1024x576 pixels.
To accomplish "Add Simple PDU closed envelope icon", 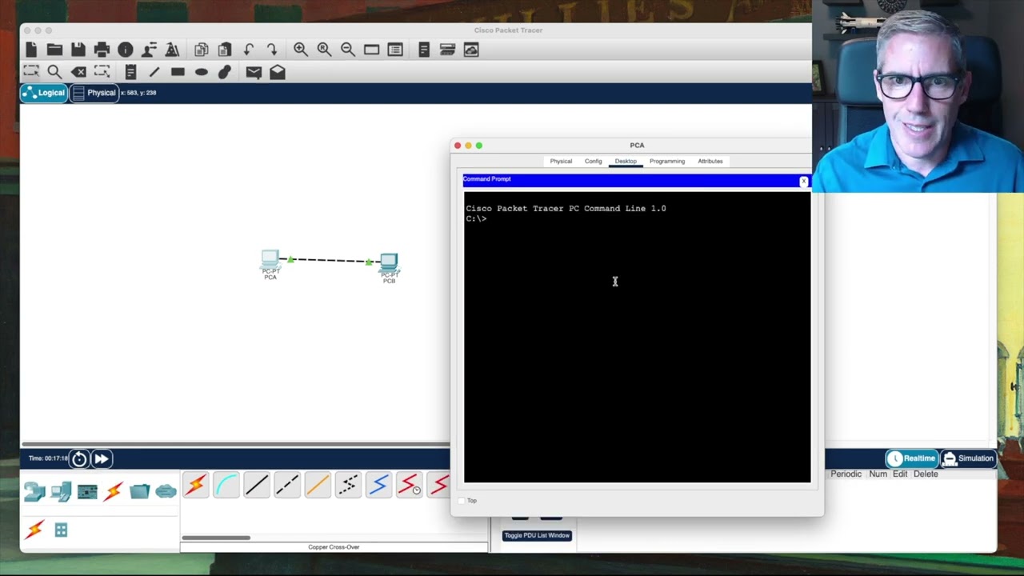I will pyautogui.click(x=254, y=72).
